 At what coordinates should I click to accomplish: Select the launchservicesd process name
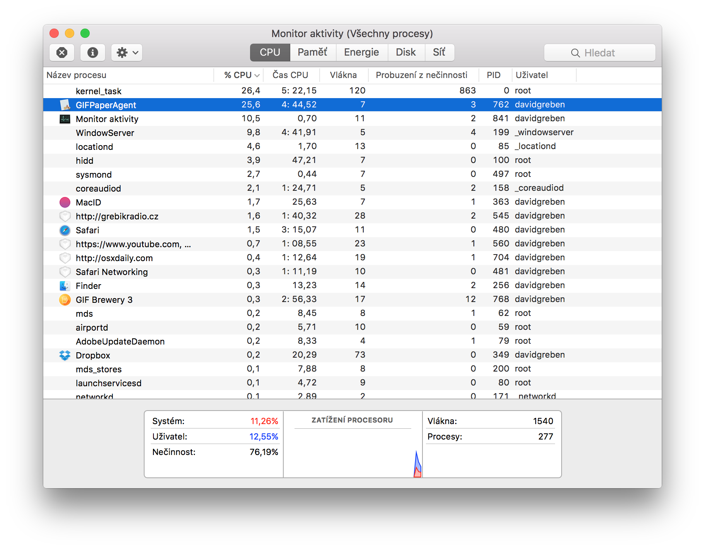tap(109, 383)
